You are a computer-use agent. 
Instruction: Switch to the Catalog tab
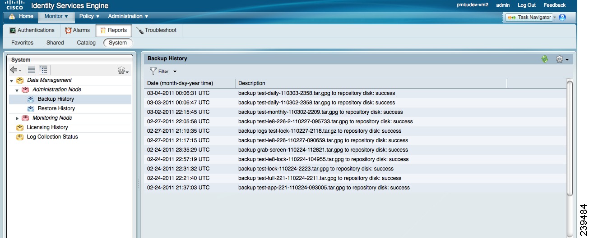coord(86,43)
